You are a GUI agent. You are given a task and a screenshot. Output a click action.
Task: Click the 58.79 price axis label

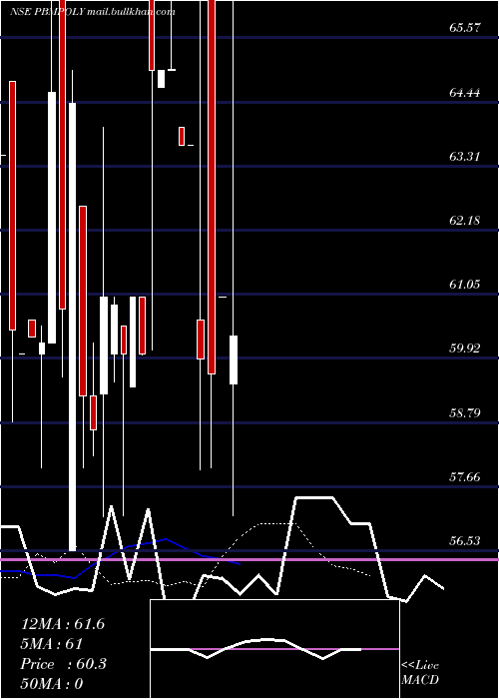(465, 412)
